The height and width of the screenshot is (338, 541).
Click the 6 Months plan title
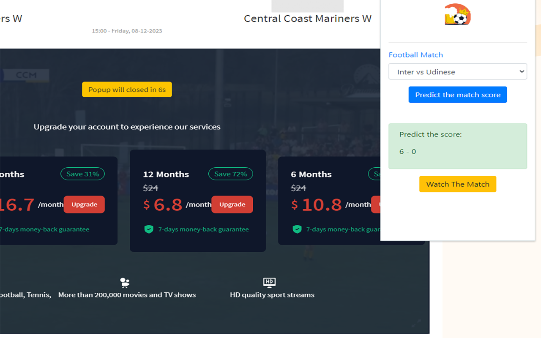(311, 174)
